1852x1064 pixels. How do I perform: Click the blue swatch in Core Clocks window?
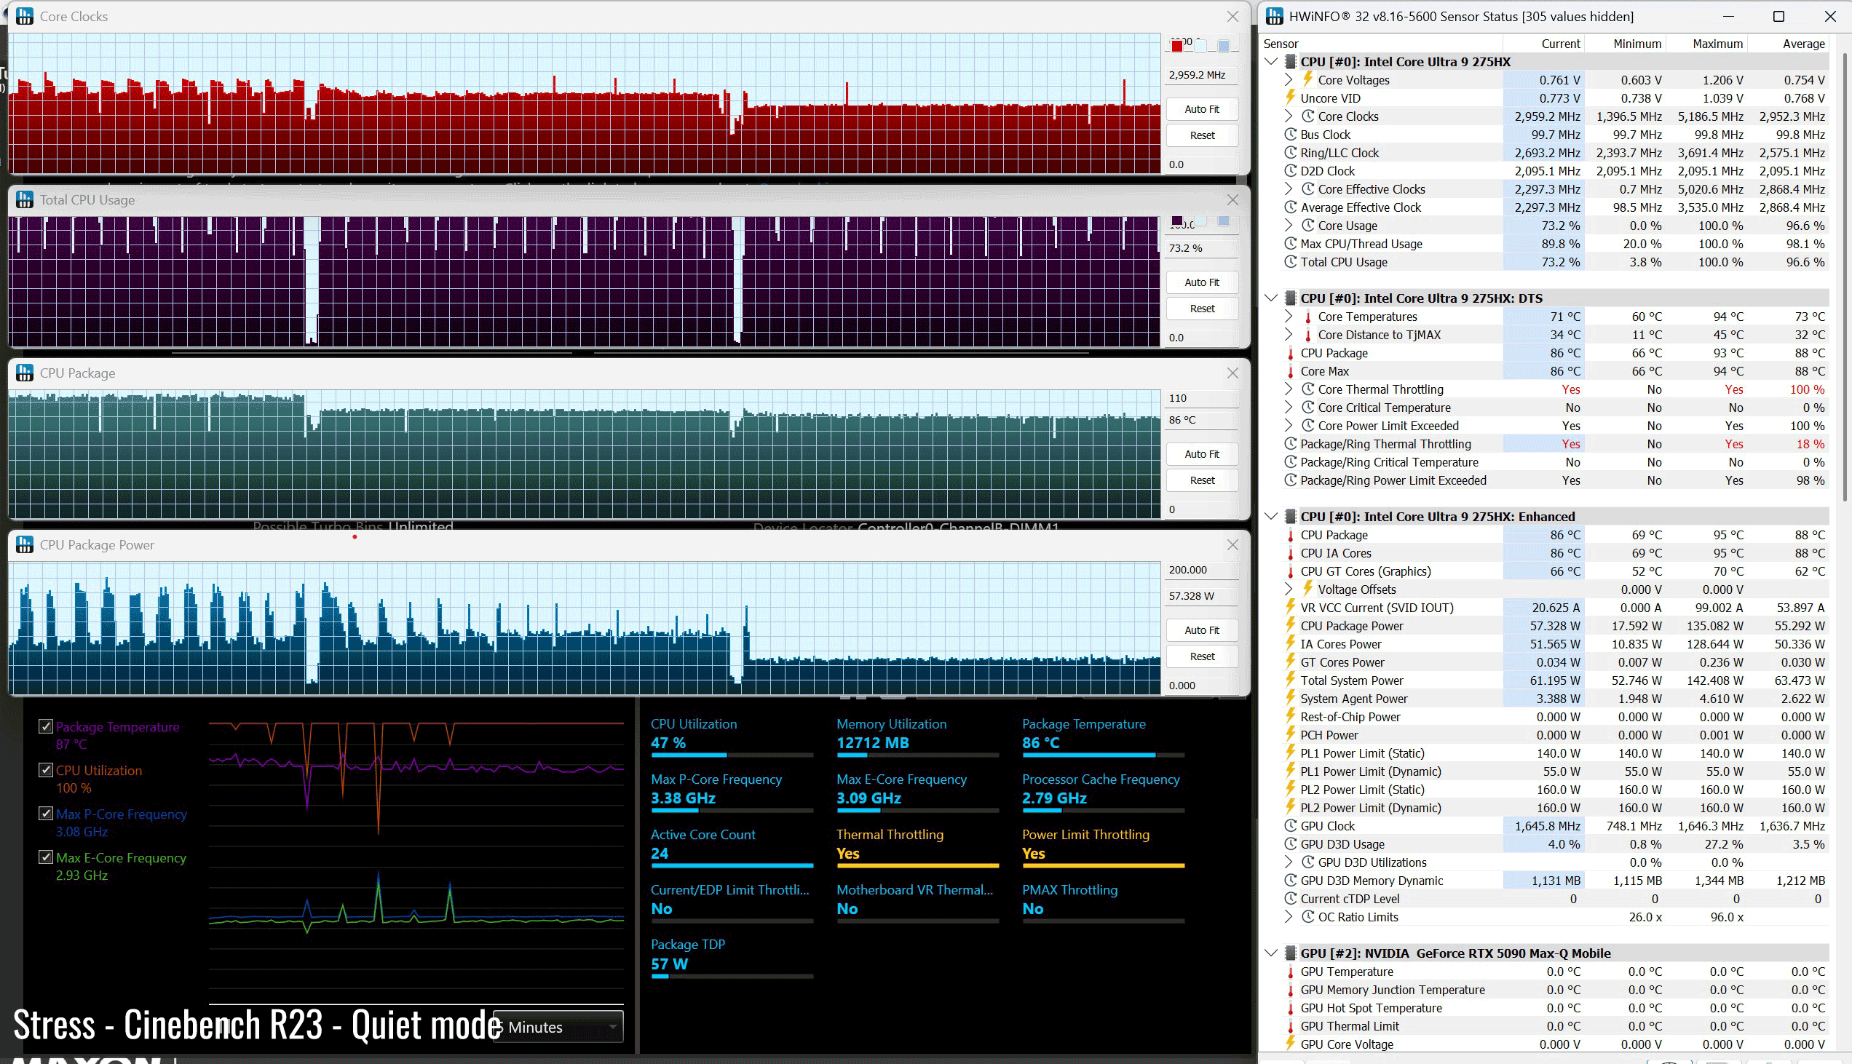1224,46
